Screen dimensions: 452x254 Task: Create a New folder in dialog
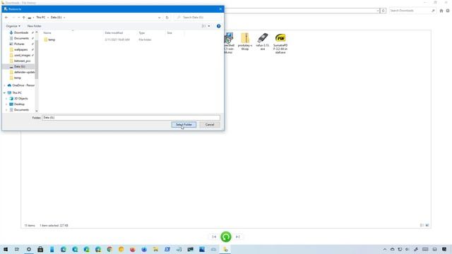coord(35,26)
